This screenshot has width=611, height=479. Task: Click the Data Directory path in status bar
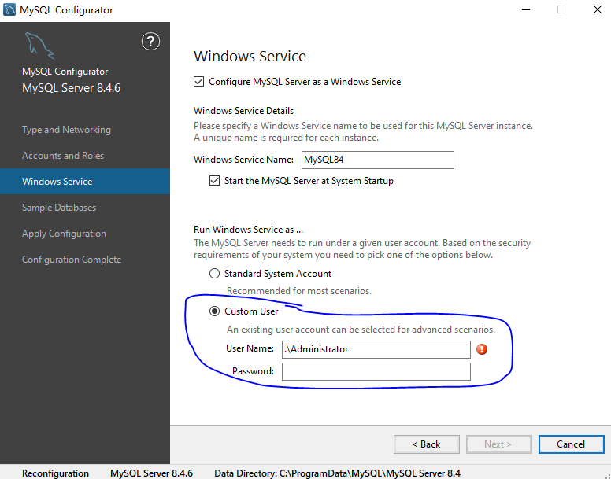pyautogui.click(x=338, y=473)
